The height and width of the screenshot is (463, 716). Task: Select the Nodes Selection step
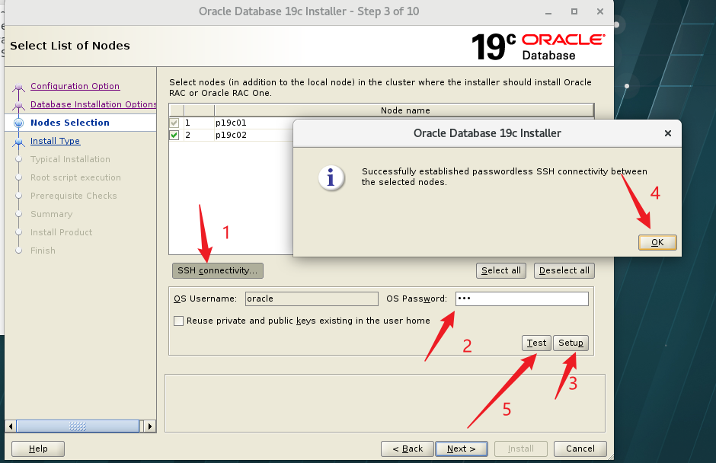coord(70,123)
